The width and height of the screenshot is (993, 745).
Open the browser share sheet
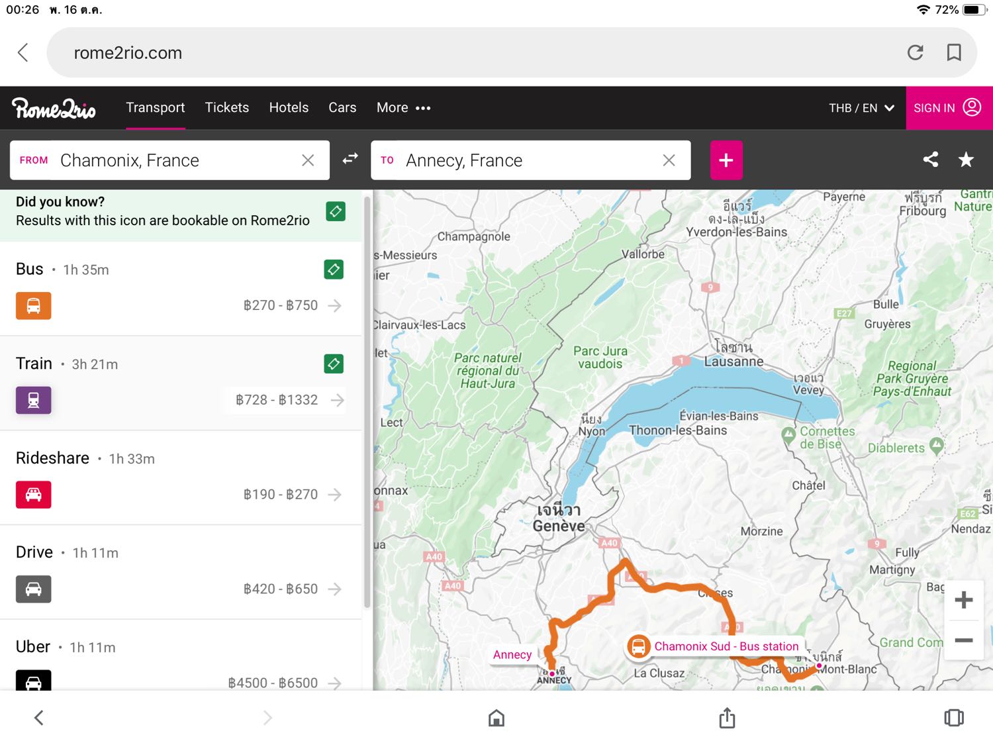click(x=727, y=717)
